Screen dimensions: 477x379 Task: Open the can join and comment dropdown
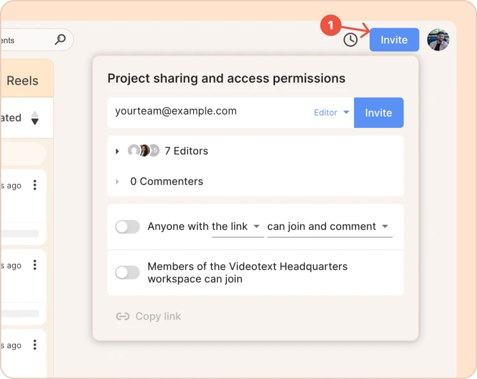pos(329,227)
